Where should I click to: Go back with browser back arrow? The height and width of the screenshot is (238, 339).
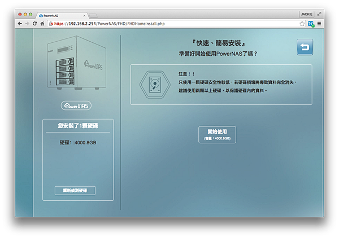[20, 24]
